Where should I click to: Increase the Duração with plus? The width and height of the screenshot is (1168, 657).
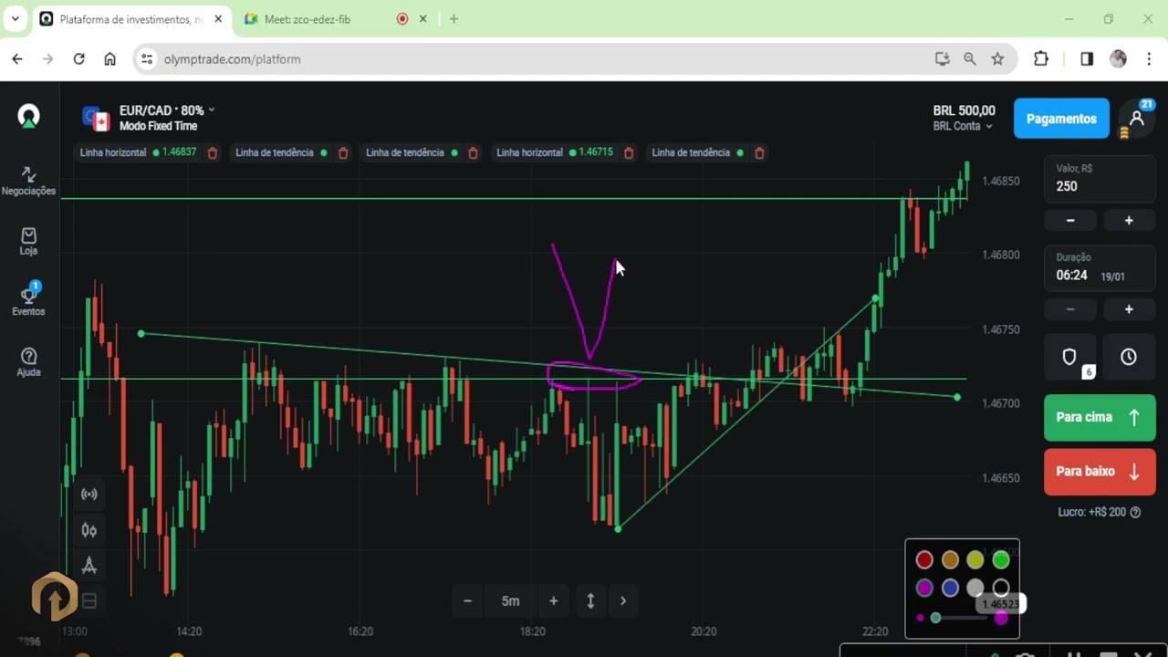(x=1129, y=309)
